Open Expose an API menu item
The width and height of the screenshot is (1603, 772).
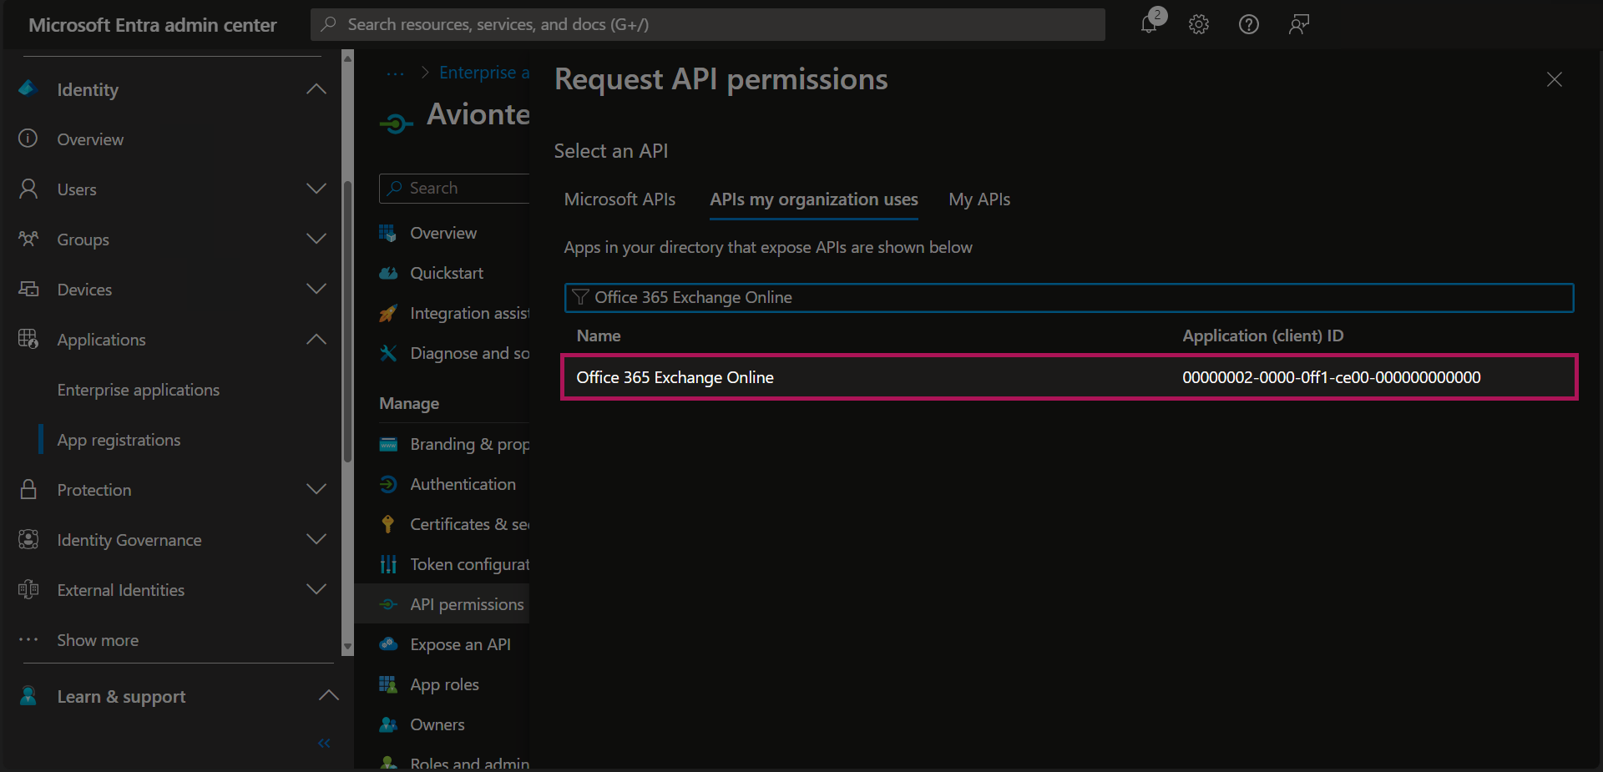coord(460,644)
